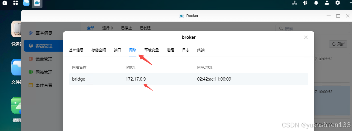Click MAC address 02:42:ac:11:00:09

click(x=214, y=79)
